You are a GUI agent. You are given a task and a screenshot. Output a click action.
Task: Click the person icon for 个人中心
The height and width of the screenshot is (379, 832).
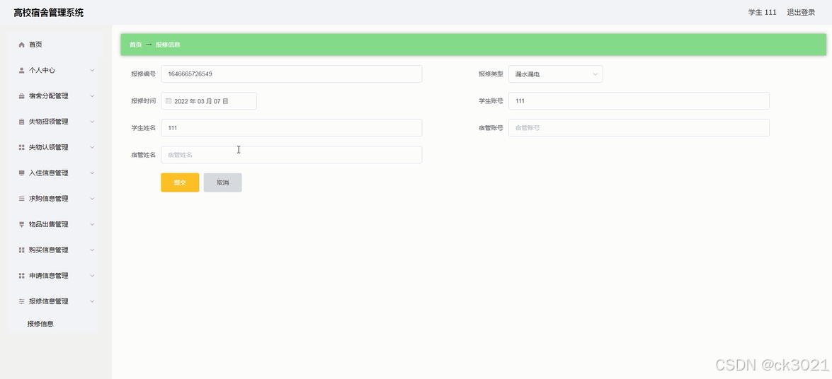(x=21, y=71)
